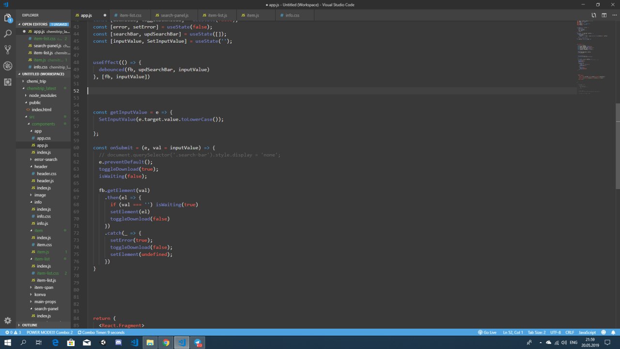The image size is (620, 349).
Task: Switch to the info.css tab
Action: 292,16
